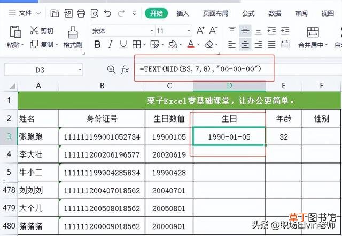The height and width of the screenshot is (236, 342).
Task: Click the fx insert function icon
Action: click(125, 70)
